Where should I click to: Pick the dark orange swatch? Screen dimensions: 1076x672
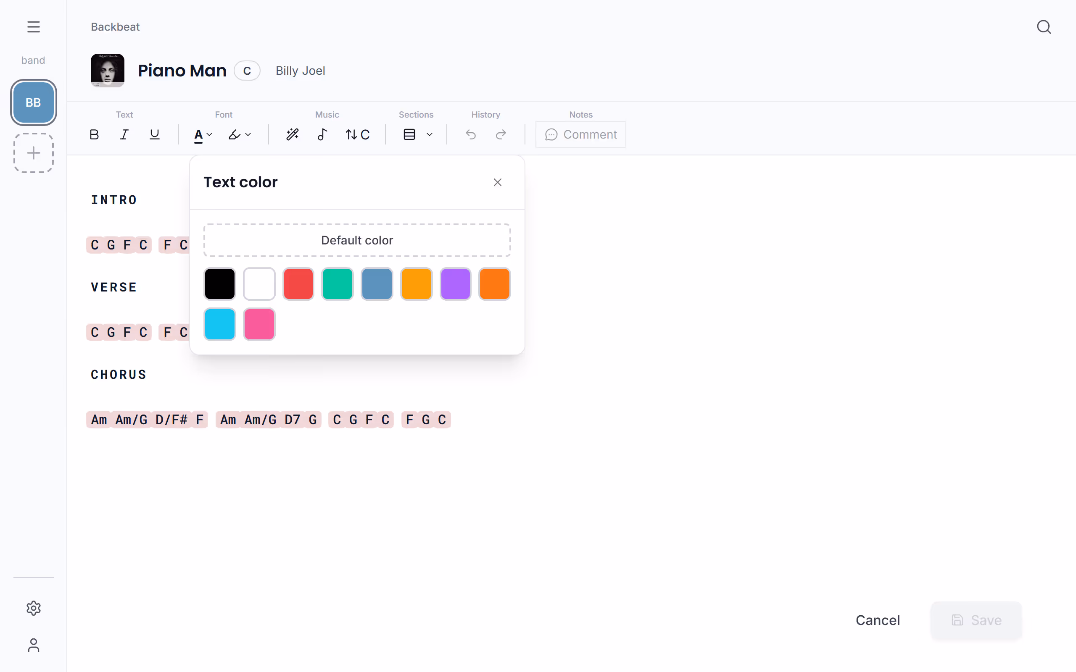[494, 283]
